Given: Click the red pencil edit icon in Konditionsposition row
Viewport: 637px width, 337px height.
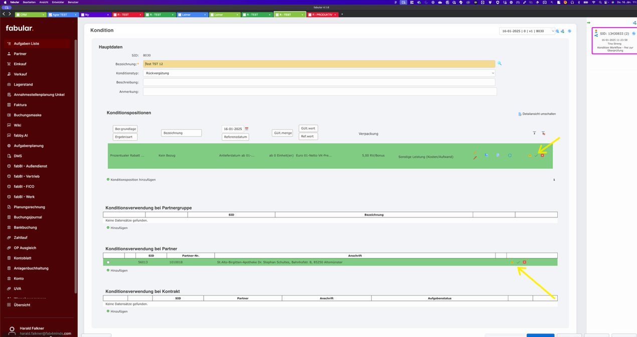Looking at the screenshot, I should point(475,158).
